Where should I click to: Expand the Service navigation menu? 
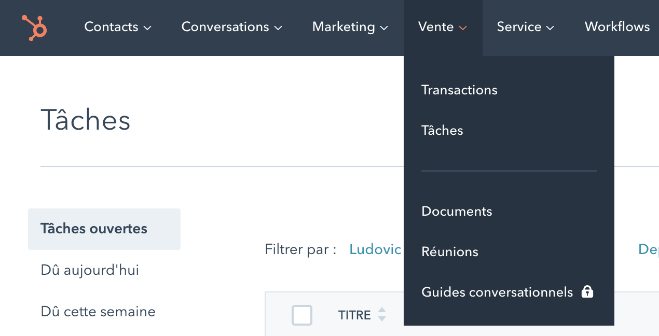point(525,27)
